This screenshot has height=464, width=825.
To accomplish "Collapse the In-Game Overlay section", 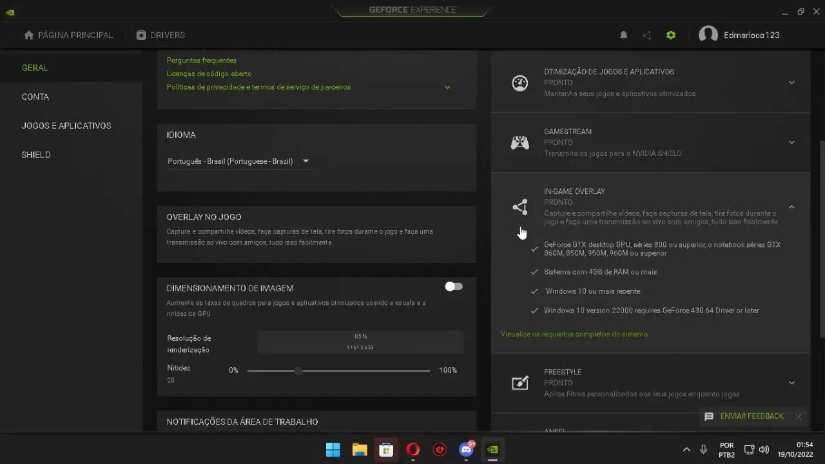I will (x=791, y=207).
